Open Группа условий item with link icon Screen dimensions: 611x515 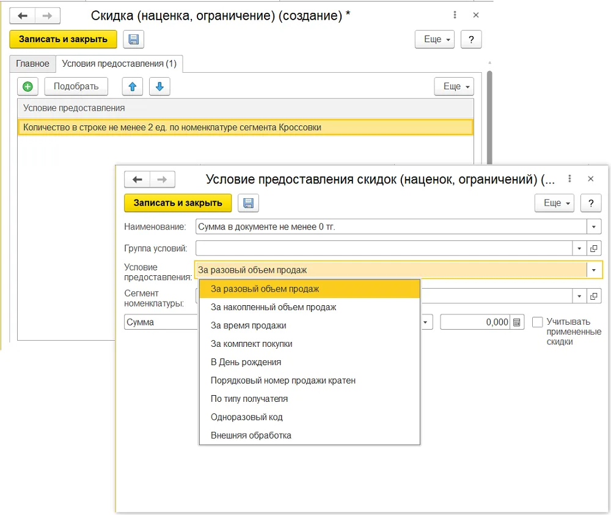pyautogui.click(x=594, y=248)
